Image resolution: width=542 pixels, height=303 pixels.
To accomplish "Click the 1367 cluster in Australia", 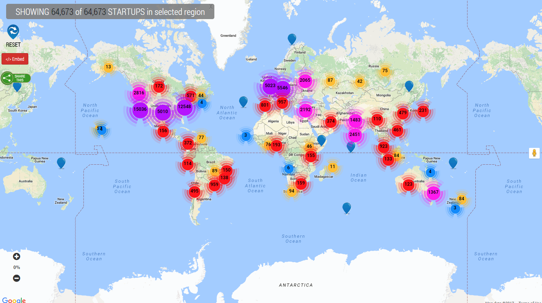I will (x=433, y=192).
